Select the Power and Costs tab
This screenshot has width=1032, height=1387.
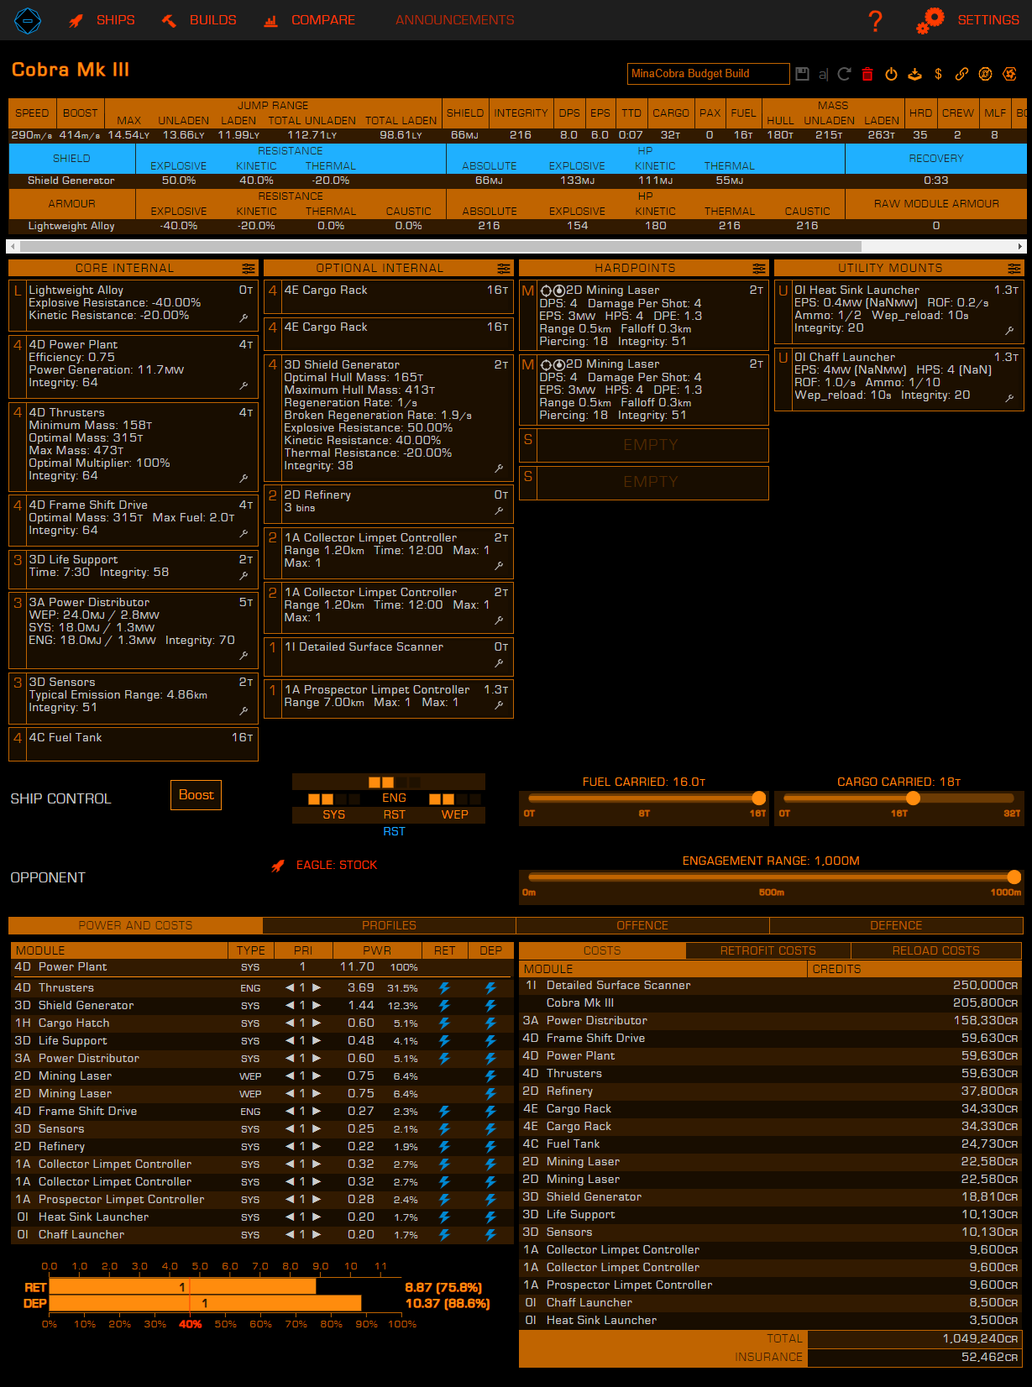(x=135, y=925)
